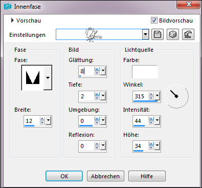Increase Breite with the up spinner
Screen dimensions: 202x188
click(42, 119)
